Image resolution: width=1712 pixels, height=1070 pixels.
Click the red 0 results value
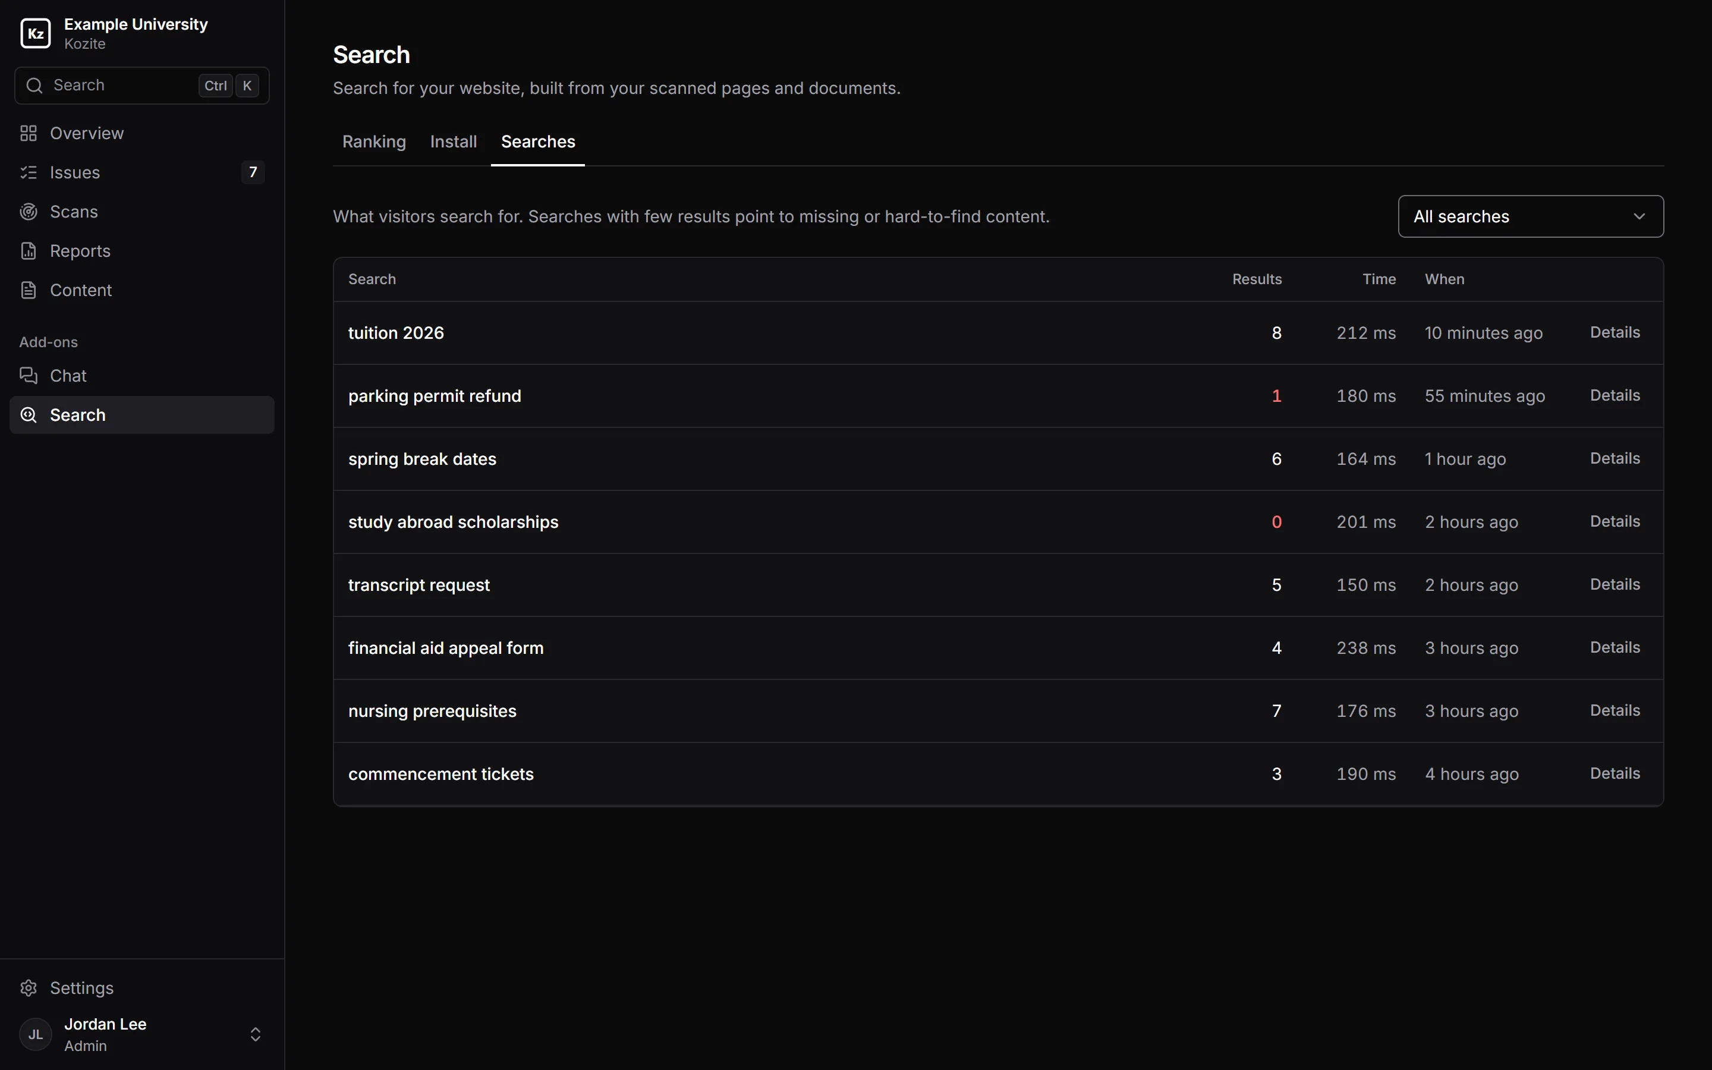[1276, 521]
